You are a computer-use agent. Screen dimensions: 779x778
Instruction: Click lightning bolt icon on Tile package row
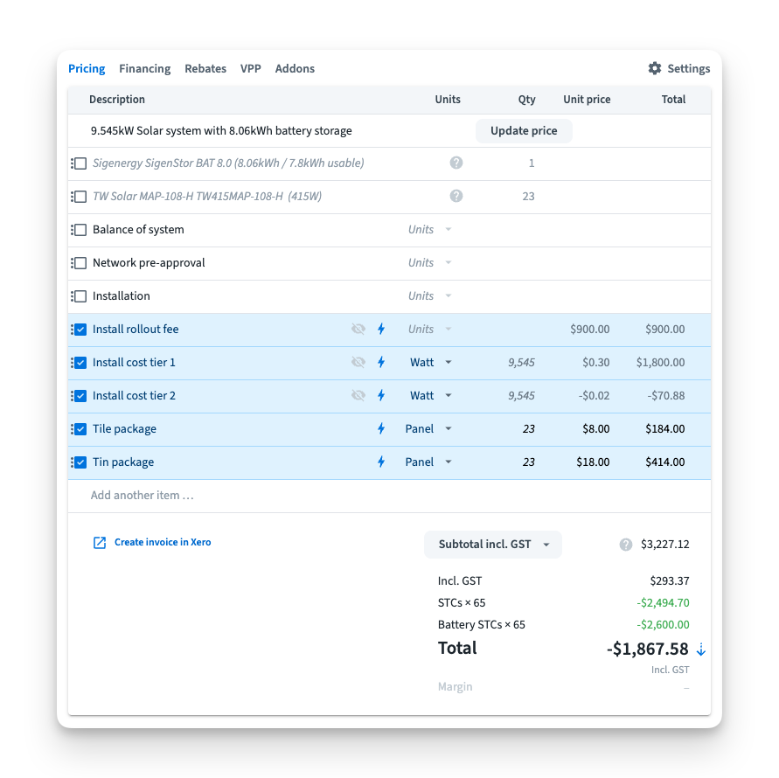click(381, 428)
